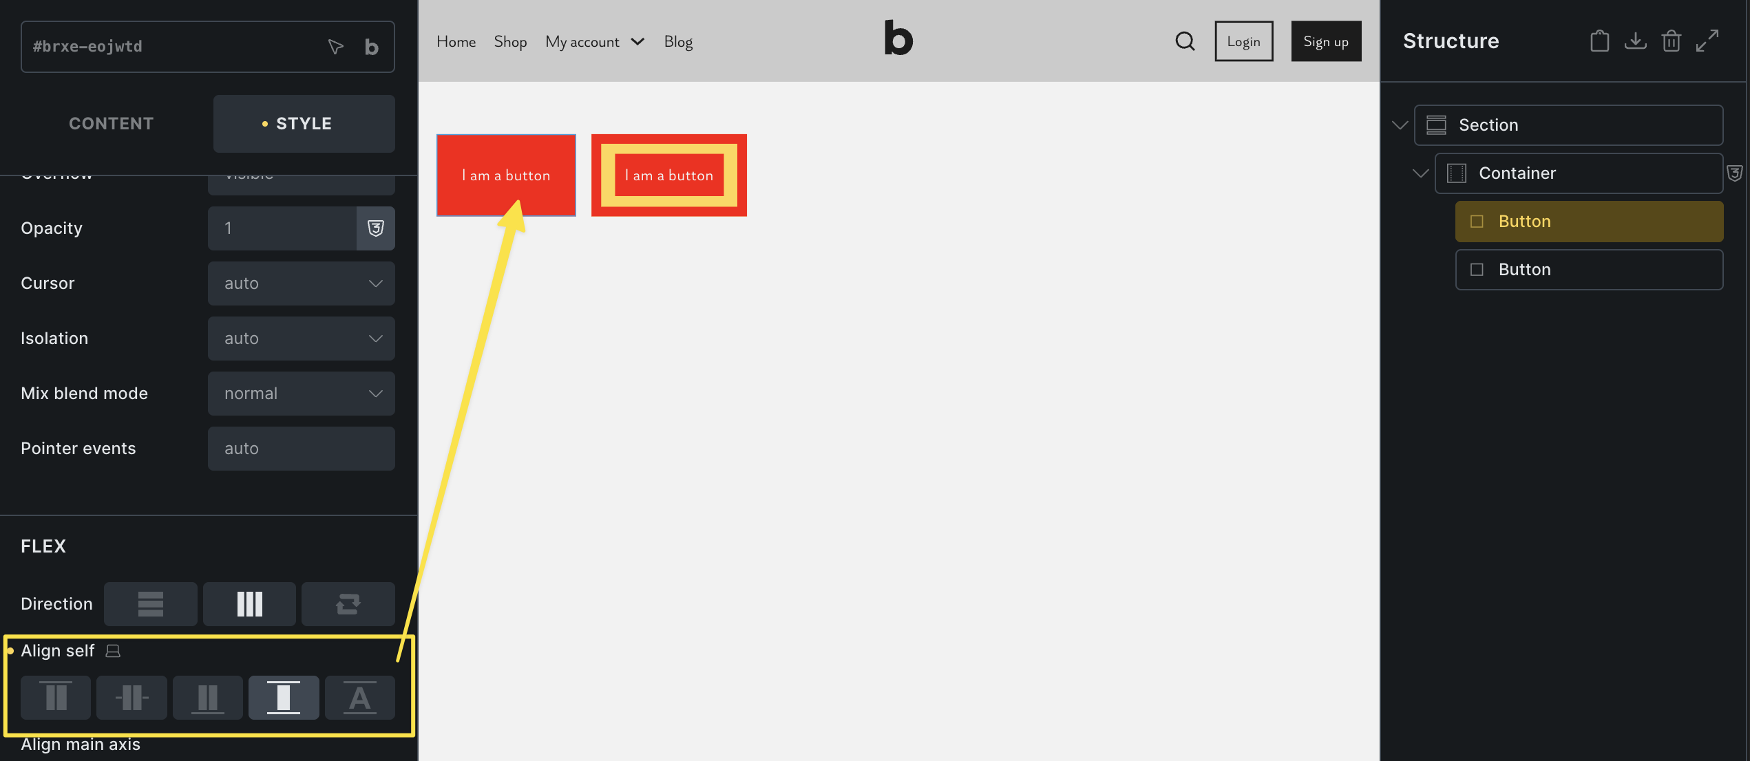Open the Cursor dropdown

[301, 283]
